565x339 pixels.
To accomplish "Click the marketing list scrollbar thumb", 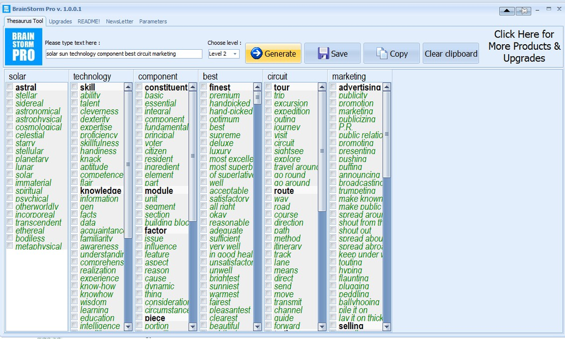I will pos(386,134).
